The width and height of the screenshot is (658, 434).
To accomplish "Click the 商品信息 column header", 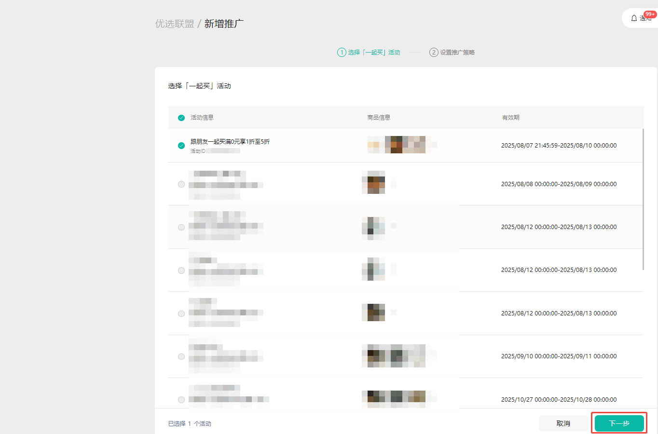I will click(x=379, y=118).
